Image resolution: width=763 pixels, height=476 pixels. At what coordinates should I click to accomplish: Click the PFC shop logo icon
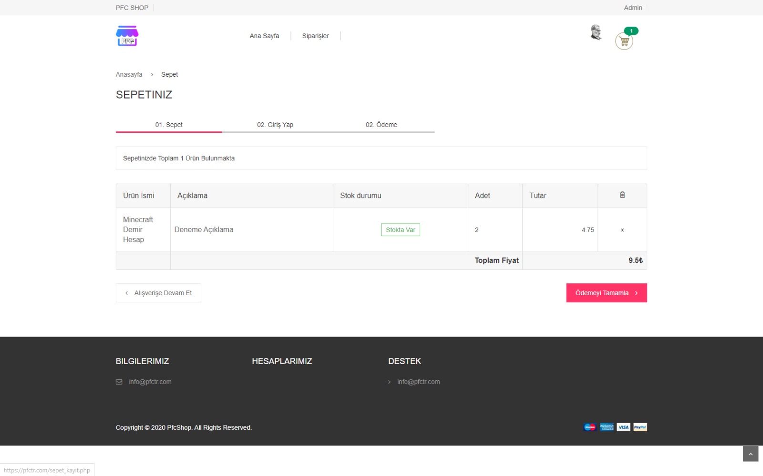coord(127,36)
